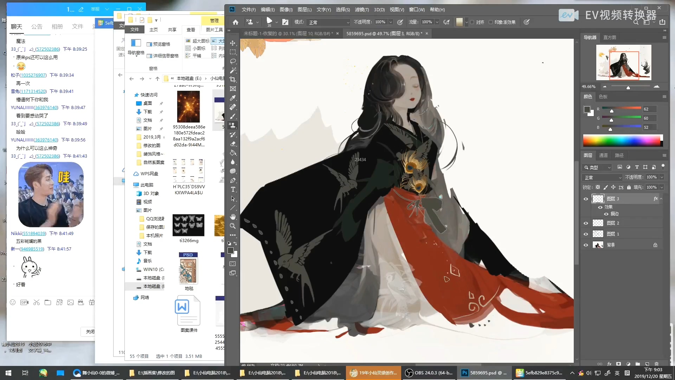Toggle visibility of 描边 stroke effect
Image resolution: width=675 pixels, height=380 pixels.
coord(606,214)
